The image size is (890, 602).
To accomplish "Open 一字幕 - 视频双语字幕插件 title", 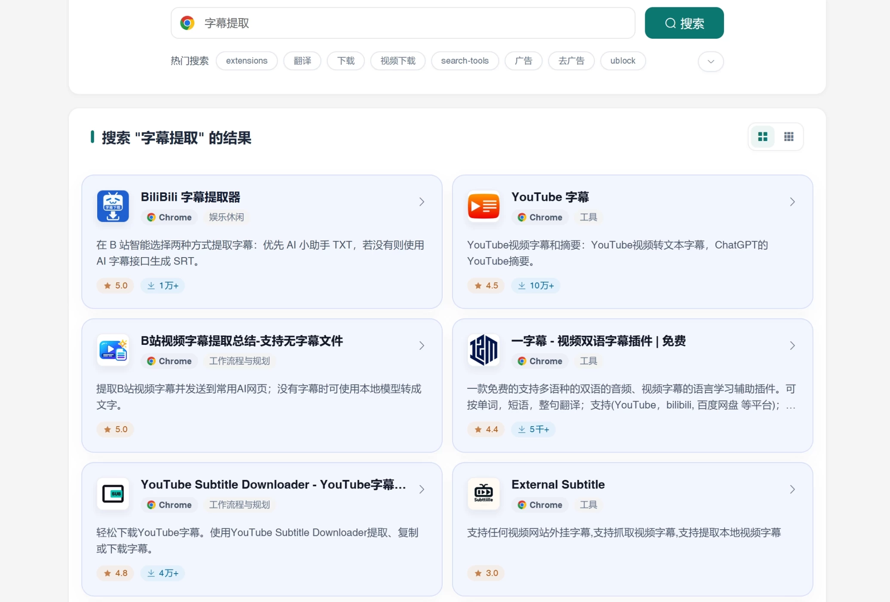I will 599,341.
